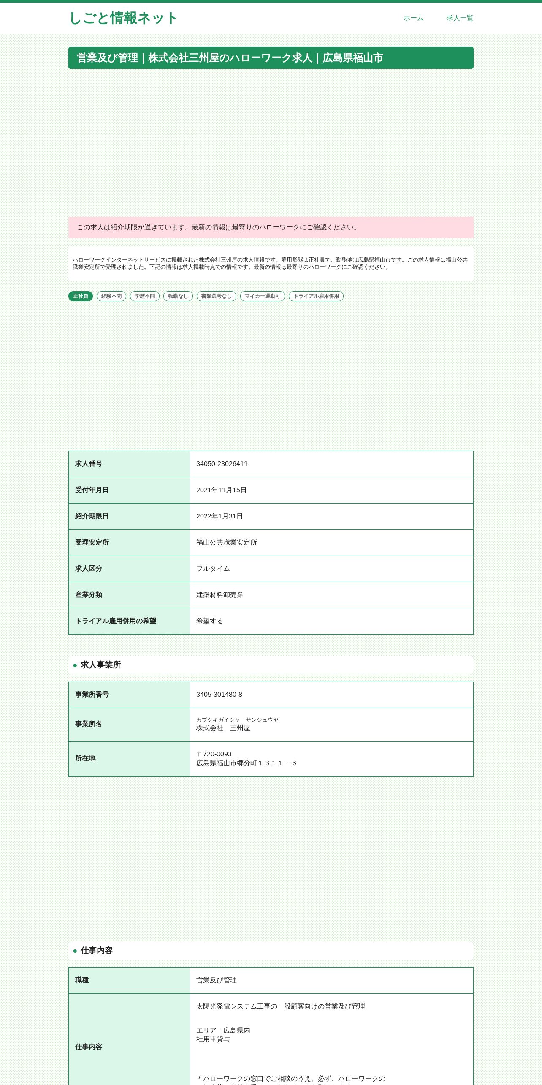
Task: Click the 社用車貸与 line
Action: tap(213, 1039)
